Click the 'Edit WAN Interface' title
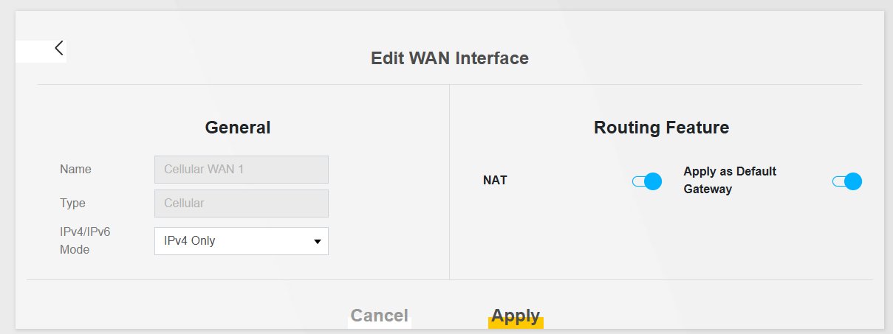893x334 pixels. pyautogui.click(x=449, y=58)
